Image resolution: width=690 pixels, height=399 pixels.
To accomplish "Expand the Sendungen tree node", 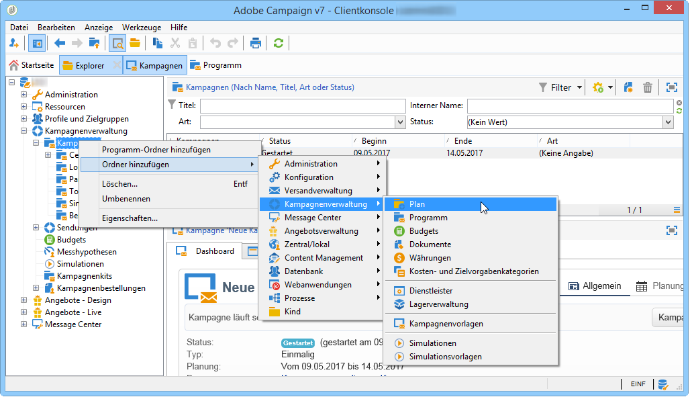I will [36, 228].
